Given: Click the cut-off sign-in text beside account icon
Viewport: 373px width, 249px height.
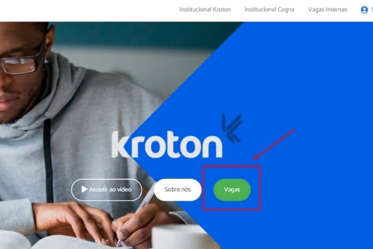Looking at the screenshot, I should pos(371,10).
